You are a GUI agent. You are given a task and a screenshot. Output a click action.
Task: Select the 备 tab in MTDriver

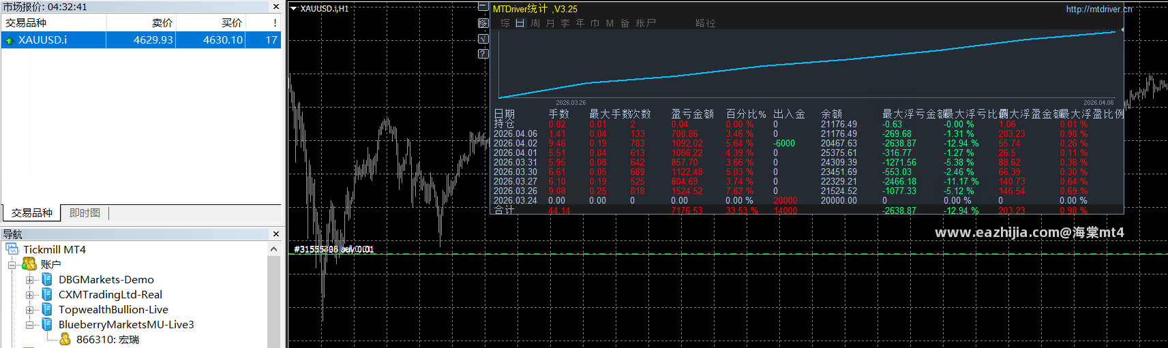(x=625, y=23)
